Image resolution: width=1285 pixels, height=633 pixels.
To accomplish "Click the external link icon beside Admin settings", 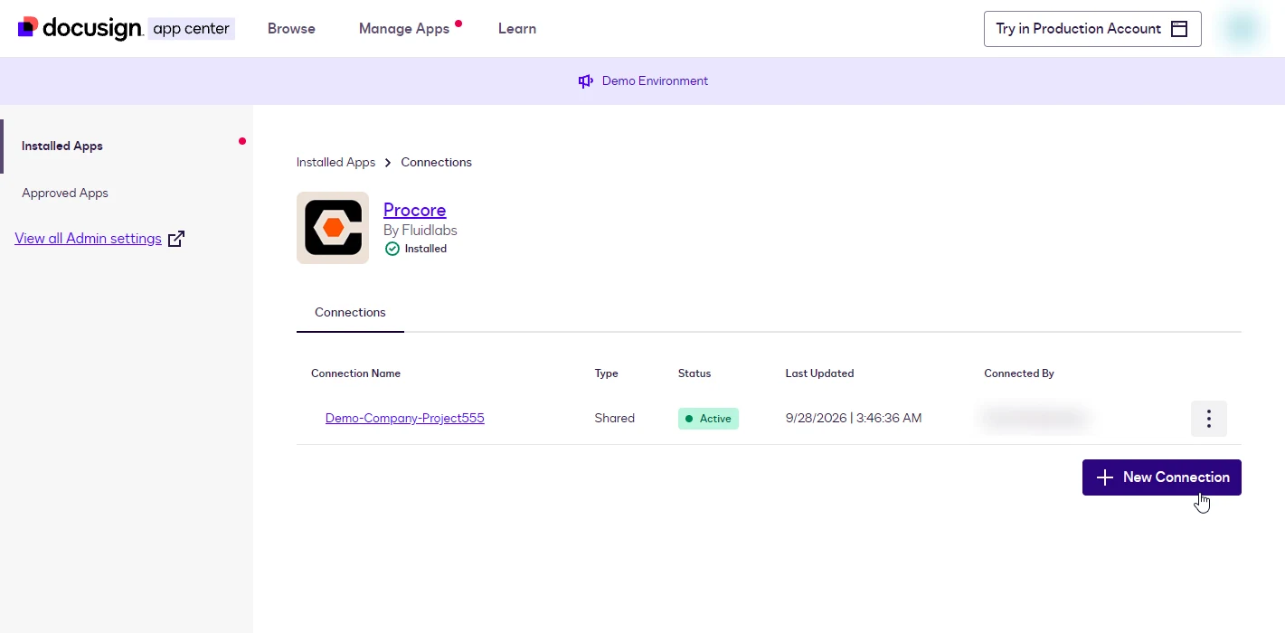I will [x=176, y=239].
